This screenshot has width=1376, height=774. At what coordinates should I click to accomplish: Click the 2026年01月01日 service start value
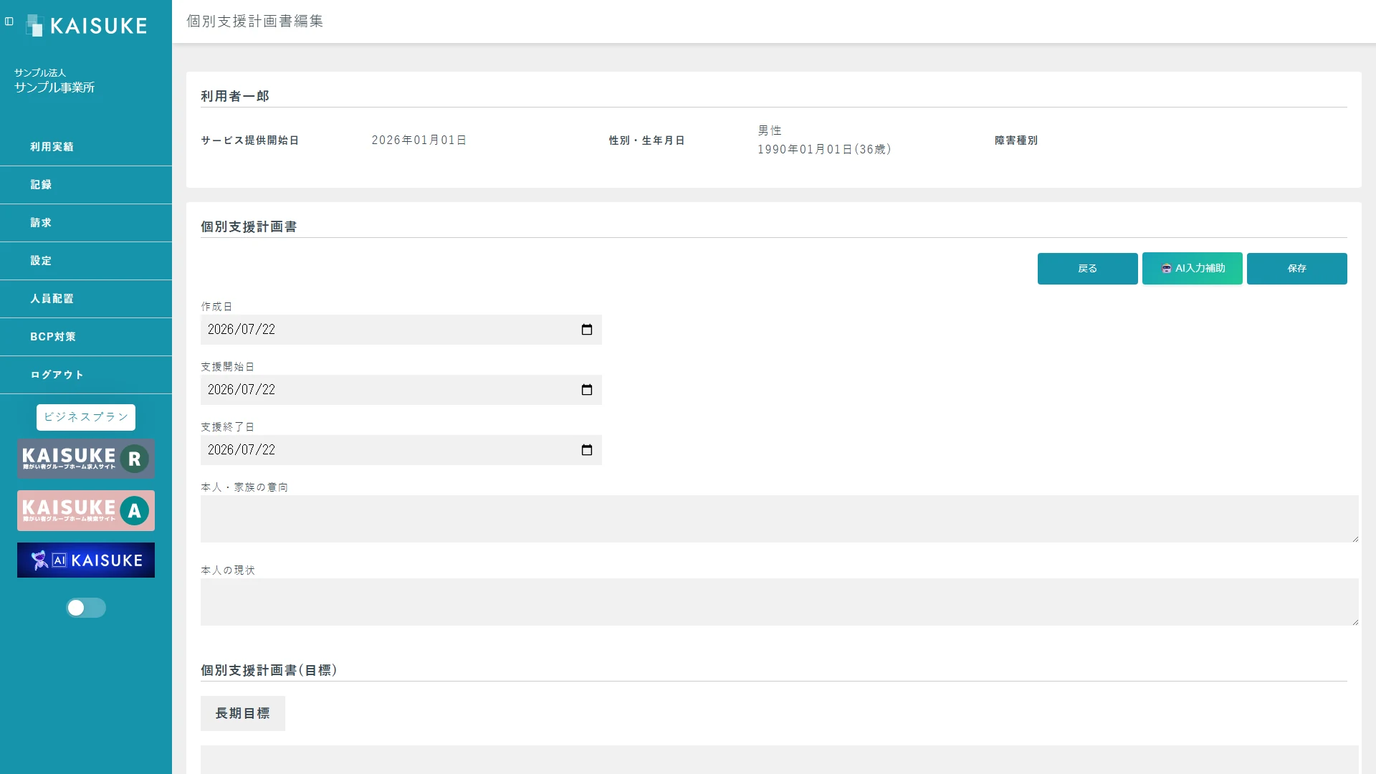pyautogui.click(x=419, y=140)
